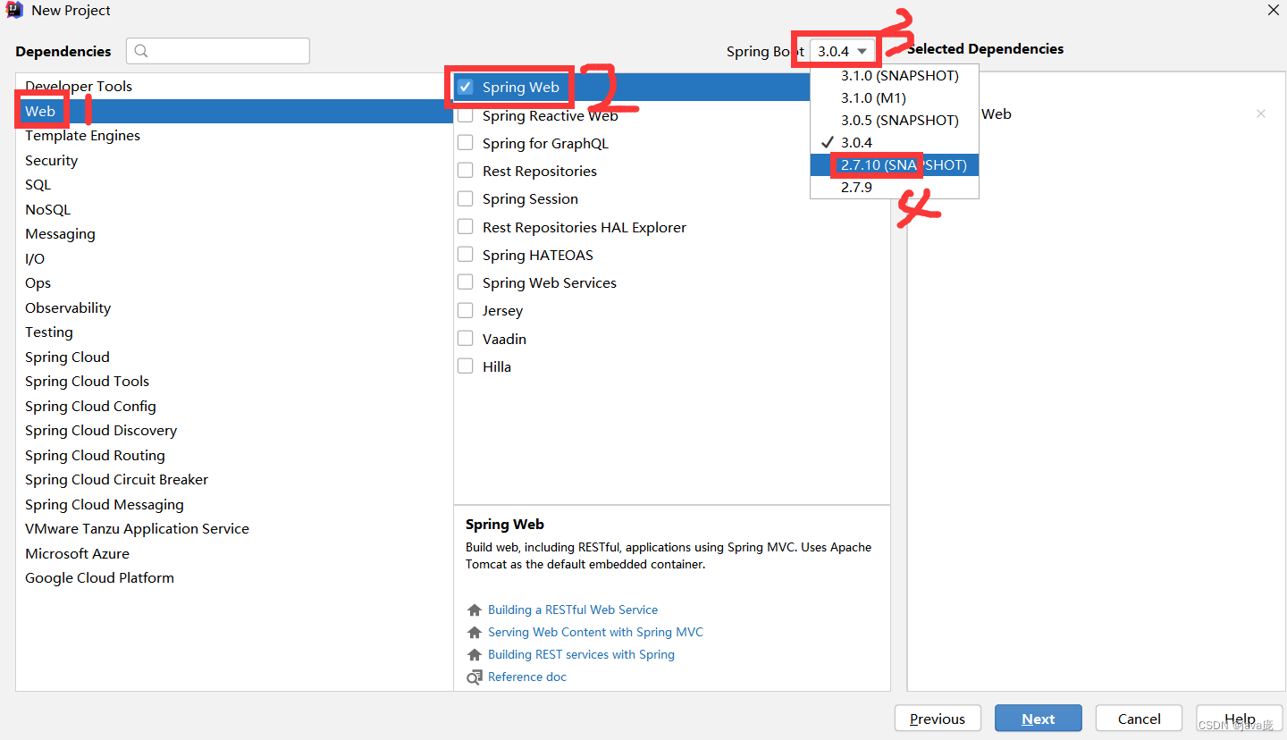
Task: Click home icon beside Serving Web Content guide
Action: [x=475, y=633]
